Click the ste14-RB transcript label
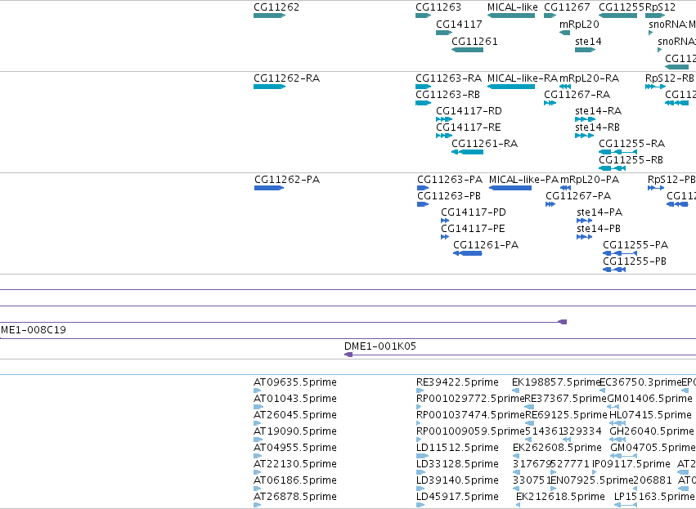The width and height of the screenshot is (696, 509). point(597,127)
